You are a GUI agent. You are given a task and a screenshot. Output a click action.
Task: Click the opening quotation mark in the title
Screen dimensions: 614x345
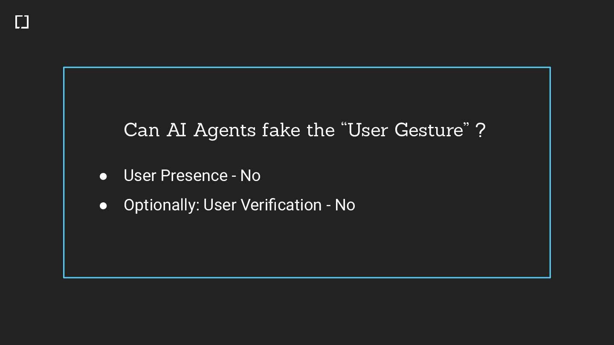click(x=344, y=125)
